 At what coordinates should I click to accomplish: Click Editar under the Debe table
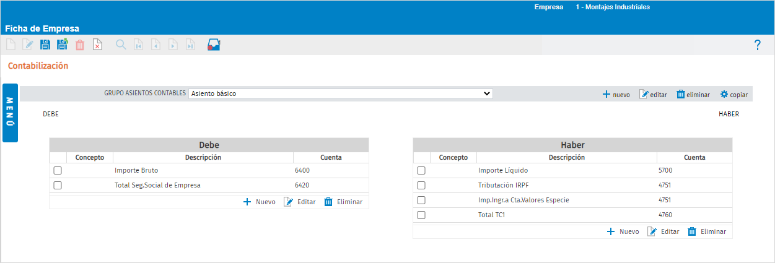300,202
